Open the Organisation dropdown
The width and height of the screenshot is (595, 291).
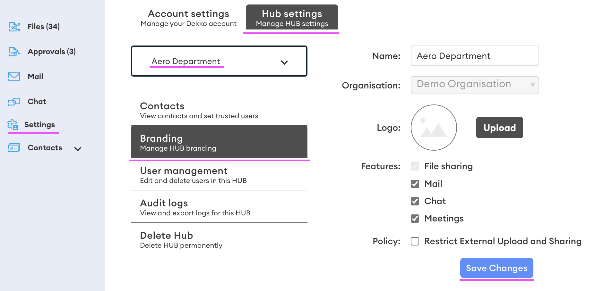coord(475,85)
